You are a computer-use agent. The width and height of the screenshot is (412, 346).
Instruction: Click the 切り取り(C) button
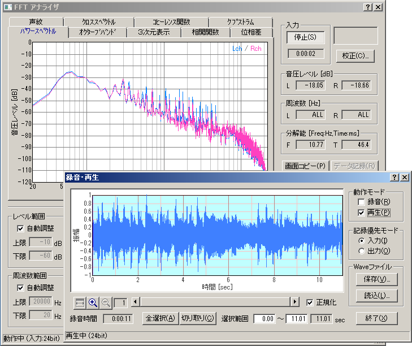(198, 318)
